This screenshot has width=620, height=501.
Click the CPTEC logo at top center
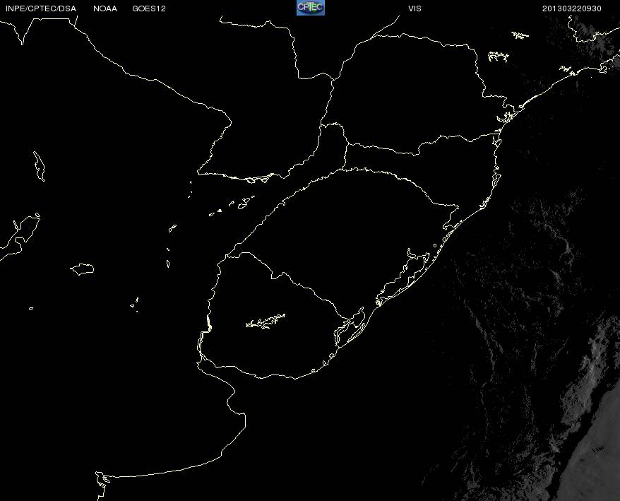pos(311,8)
